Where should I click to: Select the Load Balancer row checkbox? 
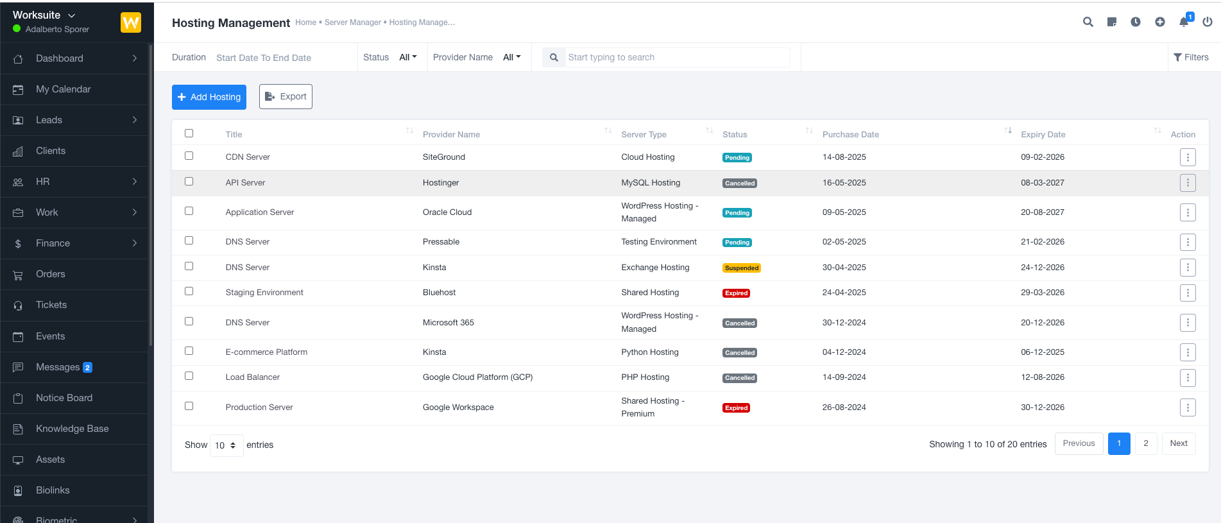pyautogui.click(x=189, y=376)
